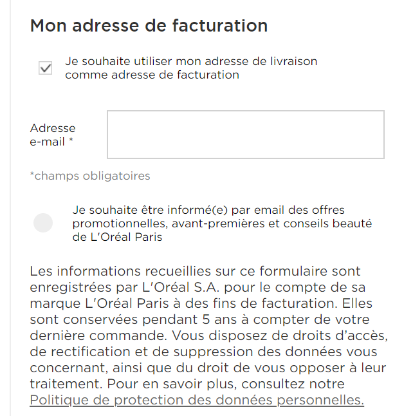The width and height of the screenshot is (413, 416).
Task: Click the 'Les informations recueillies sur ce formulaire' line
Action: 195,271
